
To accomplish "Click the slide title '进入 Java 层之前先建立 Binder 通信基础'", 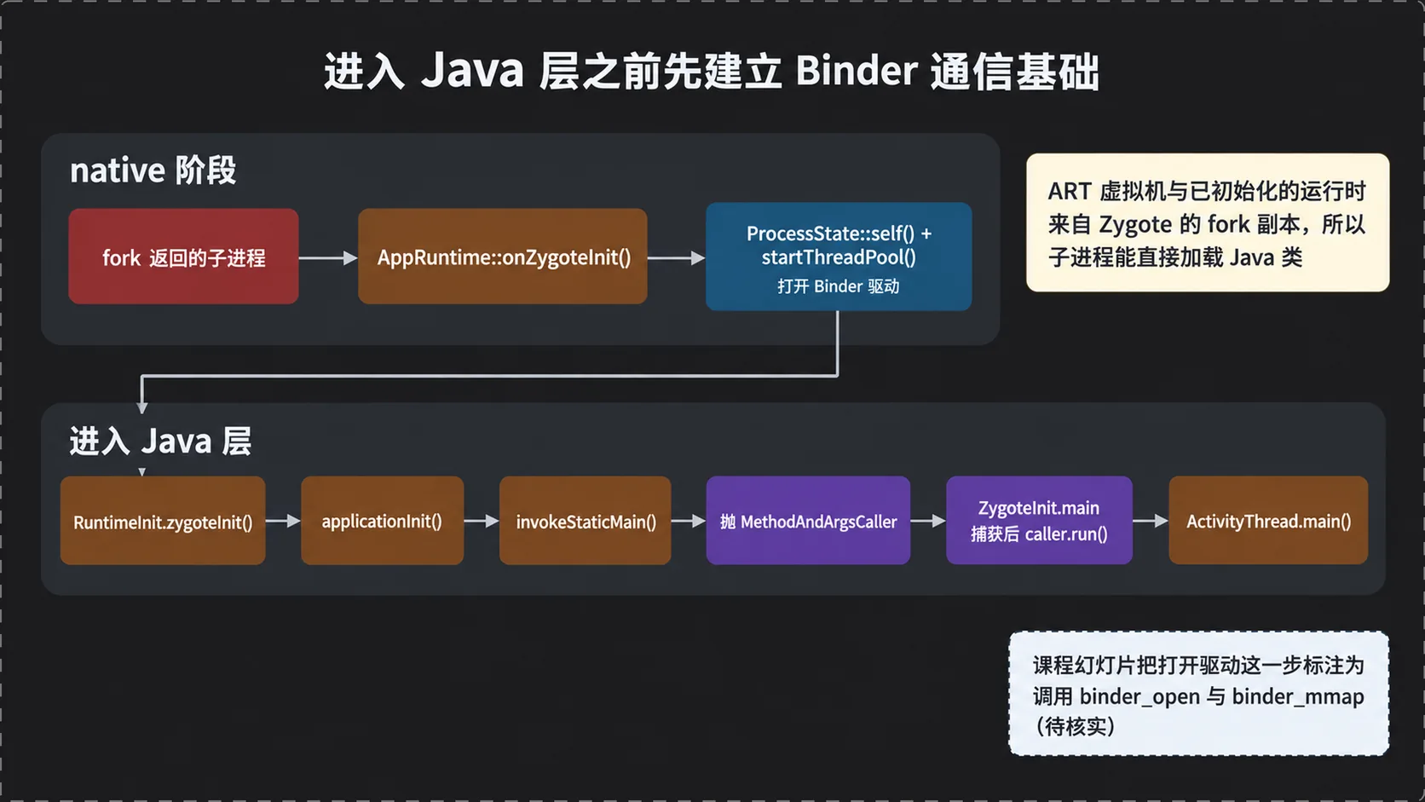I will (712, 71).
